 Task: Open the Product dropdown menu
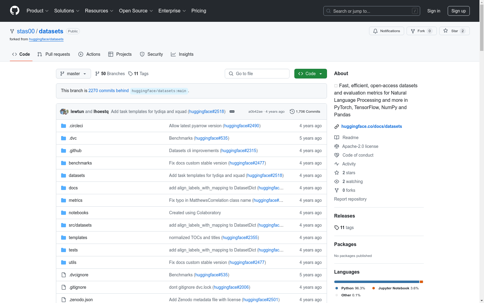click(x=38, y=11)
